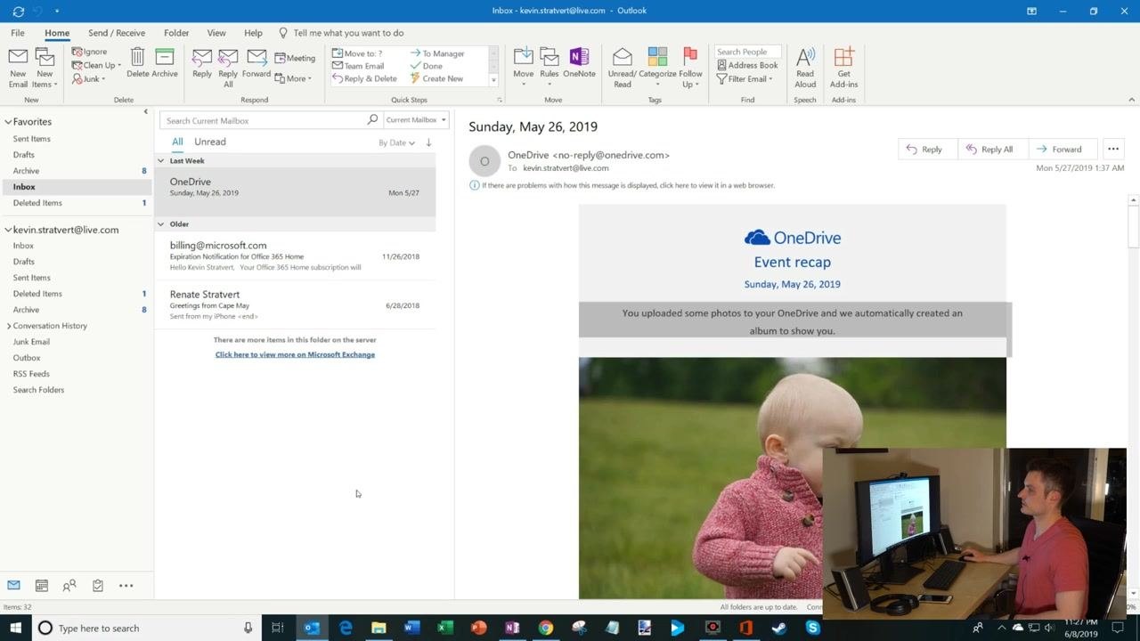1140x641 pixels.
Task: Click the Search People field
Action: (x=748, y=52)
